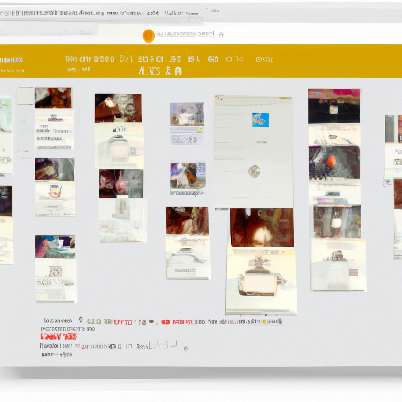Click the small red rectangle on the bottom-right card
Viewport: 402px width, 402px height.
coord(353,272)
